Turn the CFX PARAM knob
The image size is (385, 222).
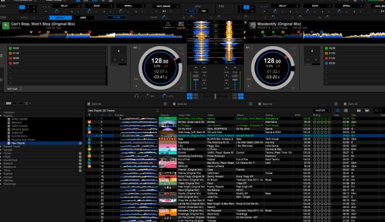(x=164, y=17)
